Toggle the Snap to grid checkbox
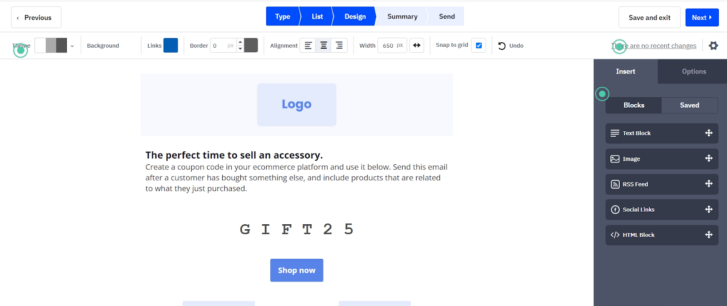Screen dimensions: 727x306 pos(478,45)
